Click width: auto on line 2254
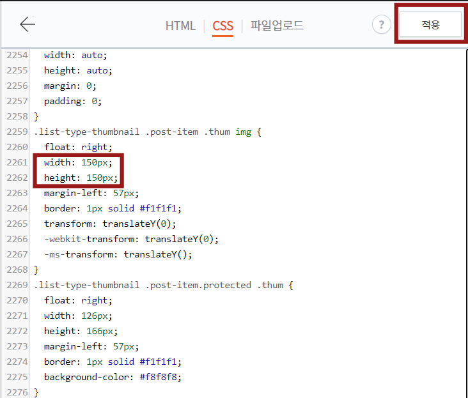 tap(75, 55)
